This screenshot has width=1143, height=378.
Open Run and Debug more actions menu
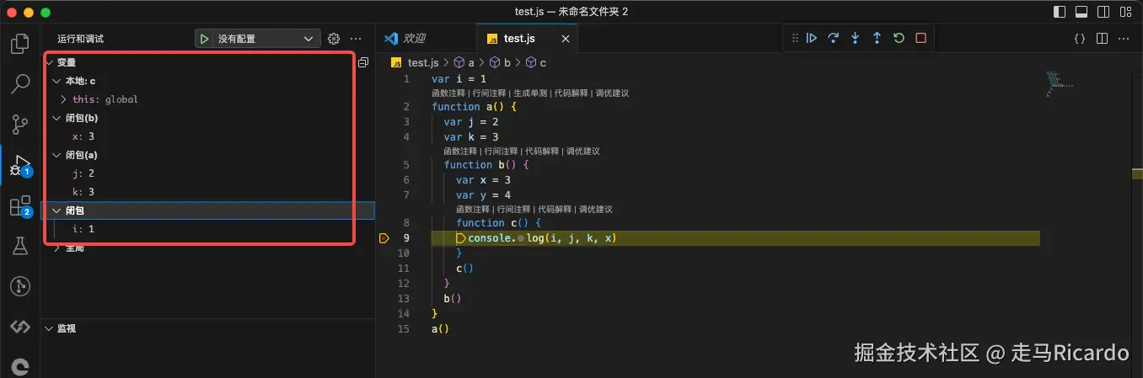[x=356, y=39]
